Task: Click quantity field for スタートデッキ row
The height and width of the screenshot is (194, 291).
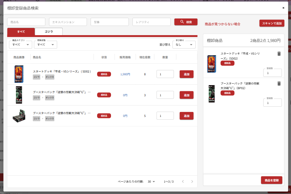Action: (x=165, y=74)
